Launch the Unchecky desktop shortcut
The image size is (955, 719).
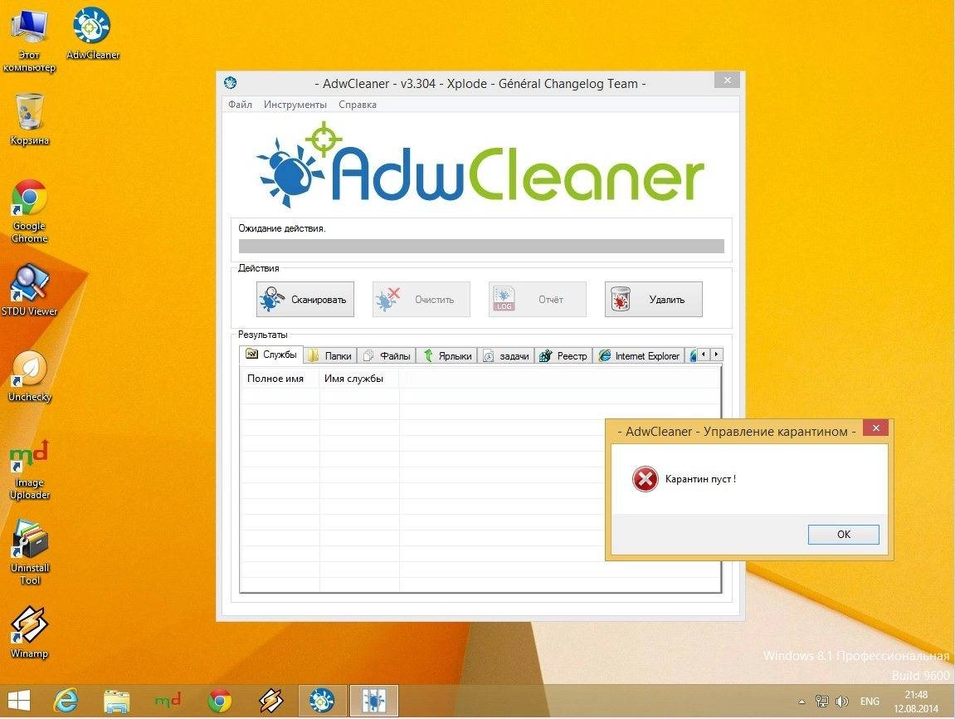pos(29,376)
